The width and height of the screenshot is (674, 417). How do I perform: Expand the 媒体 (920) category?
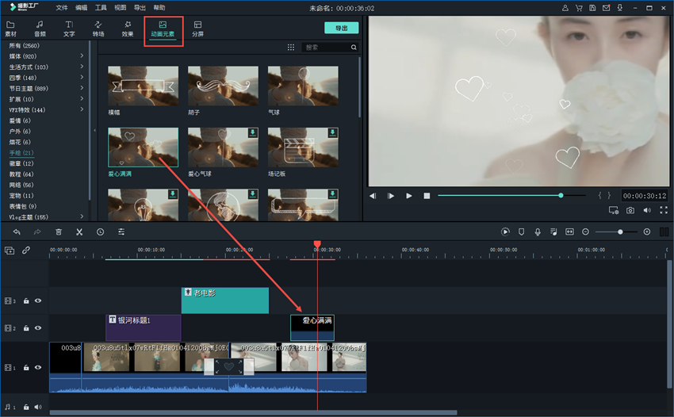[82, 56]
